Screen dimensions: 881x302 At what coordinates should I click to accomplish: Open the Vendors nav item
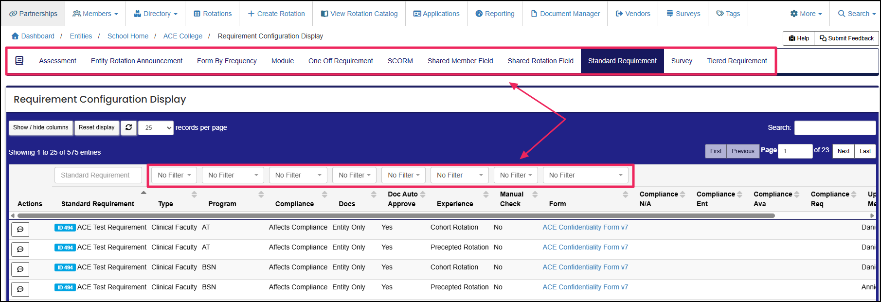(633, 14)
